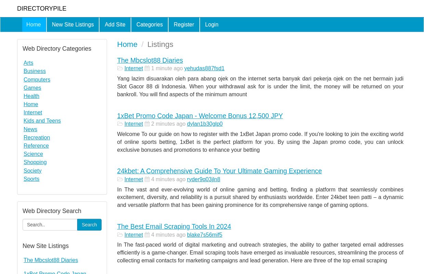Open the Science category link
Image resolution: width=424 pixels, height=274 pixels.
[33, 154]
